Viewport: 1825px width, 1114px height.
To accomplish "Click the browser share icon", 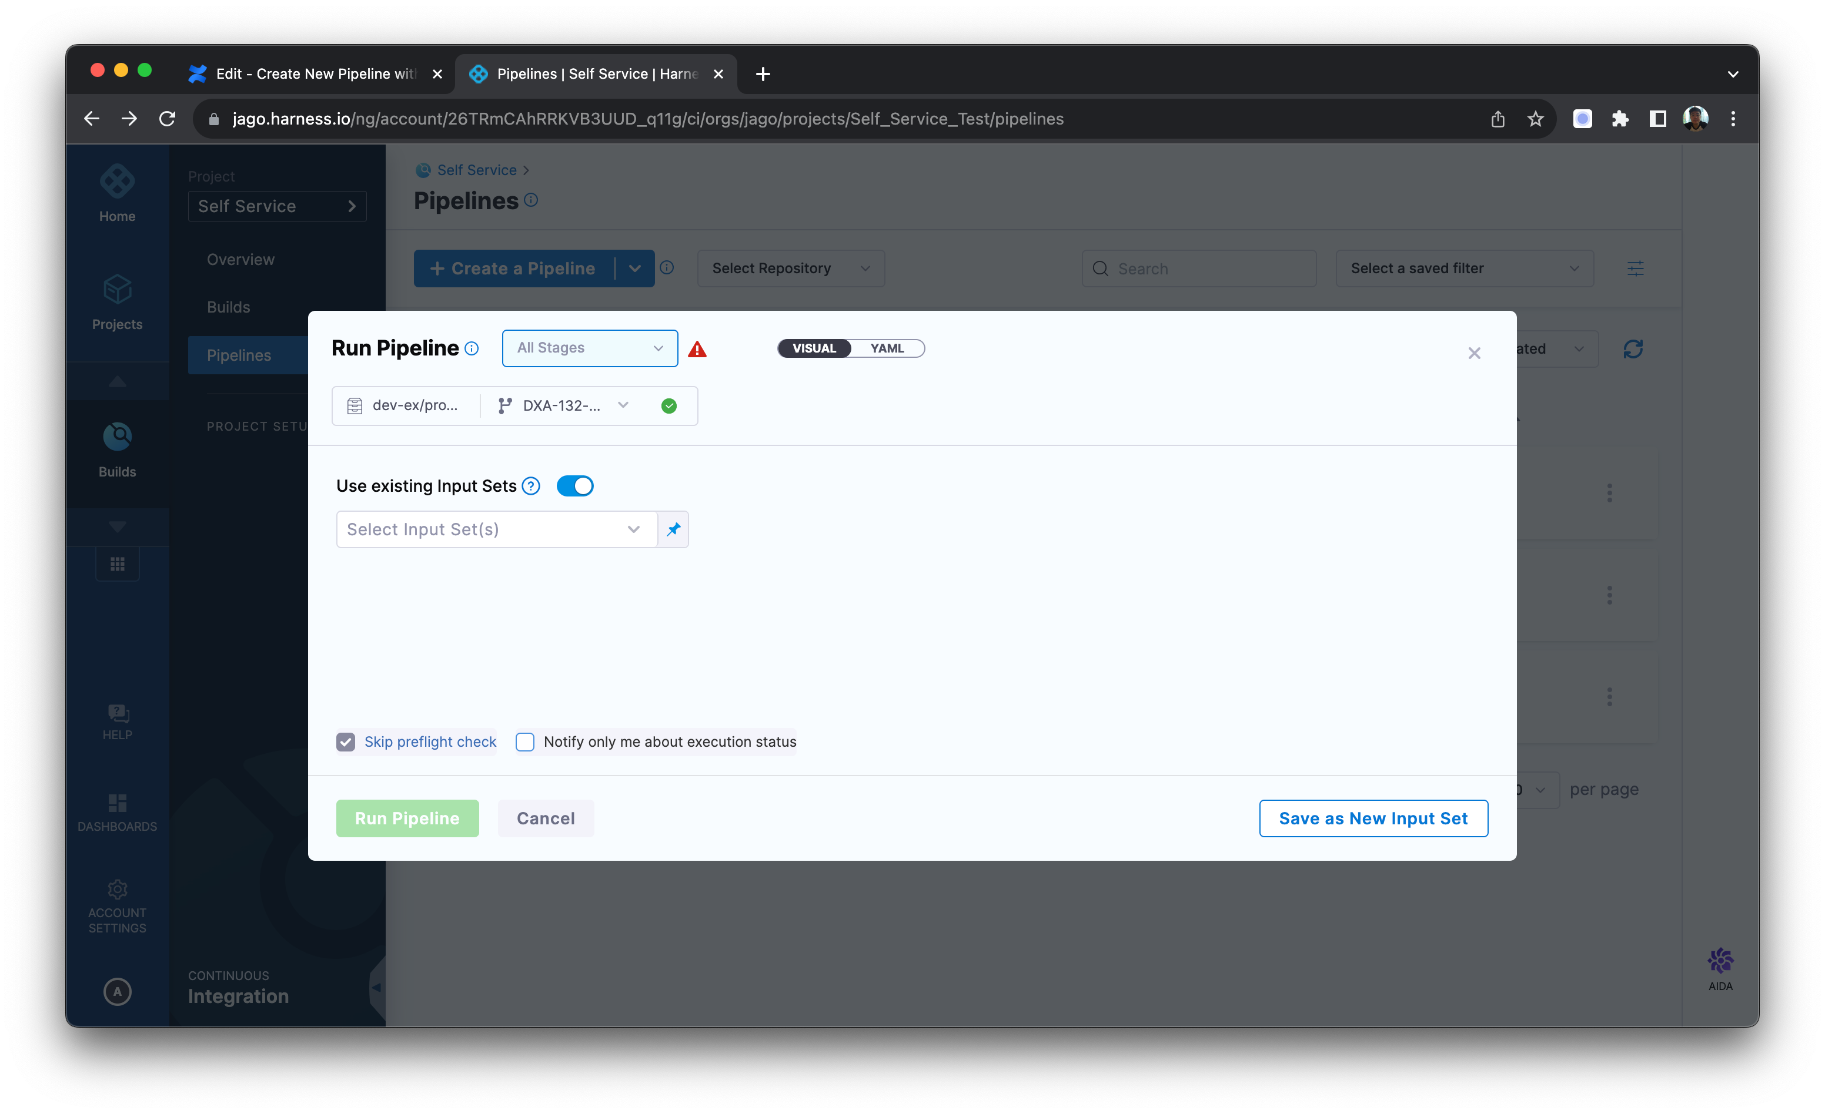I will pyautogui.click(x=1498, y=119).
